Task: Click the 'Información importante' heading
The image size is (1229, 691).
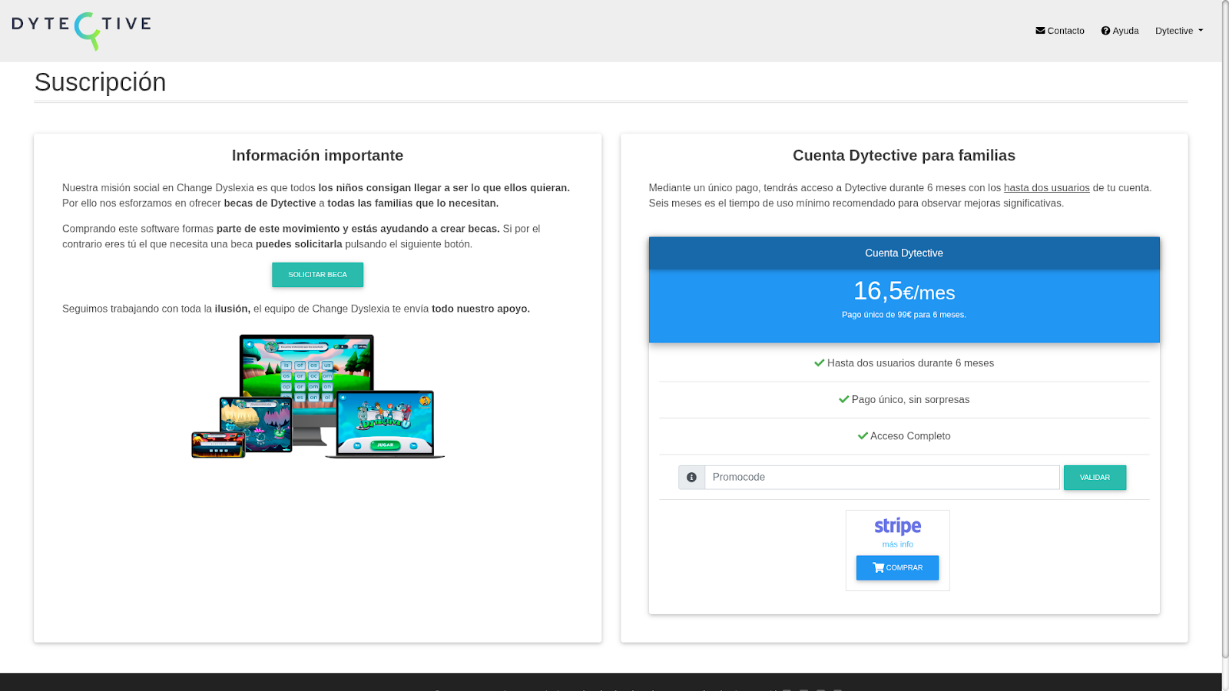Action: coord(317,156)
